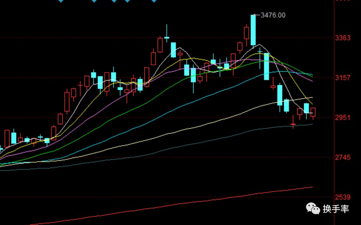
Task: Select the 3363 price axis label
Action: [x=343, y=38]
